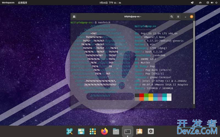Click the uptime value 1 min
Image resolution: width=220 pixels, height=137 pixels.
pos(151,44)
